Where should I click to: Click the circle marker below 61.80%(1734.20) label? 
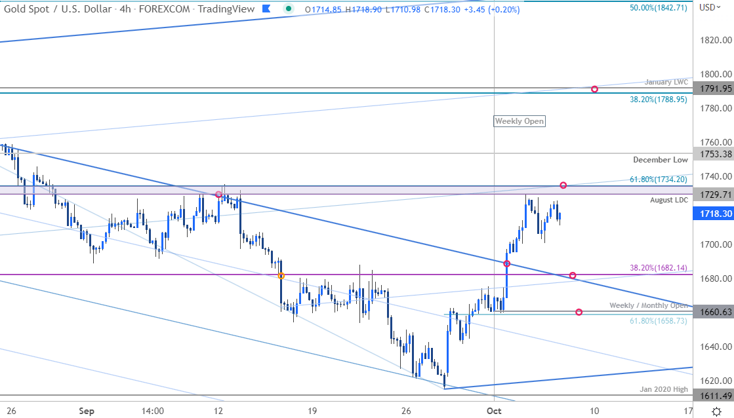563,185
